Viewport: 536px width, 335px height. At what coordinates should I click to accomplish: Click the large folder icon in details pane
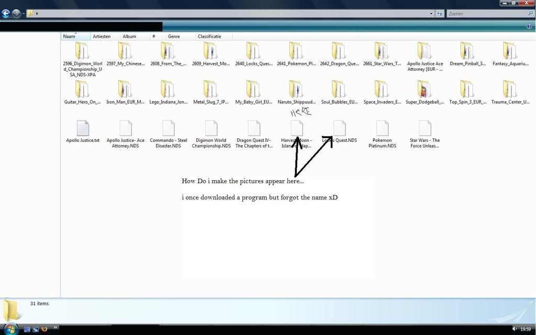pyautogui.click(x=12, y=310)
